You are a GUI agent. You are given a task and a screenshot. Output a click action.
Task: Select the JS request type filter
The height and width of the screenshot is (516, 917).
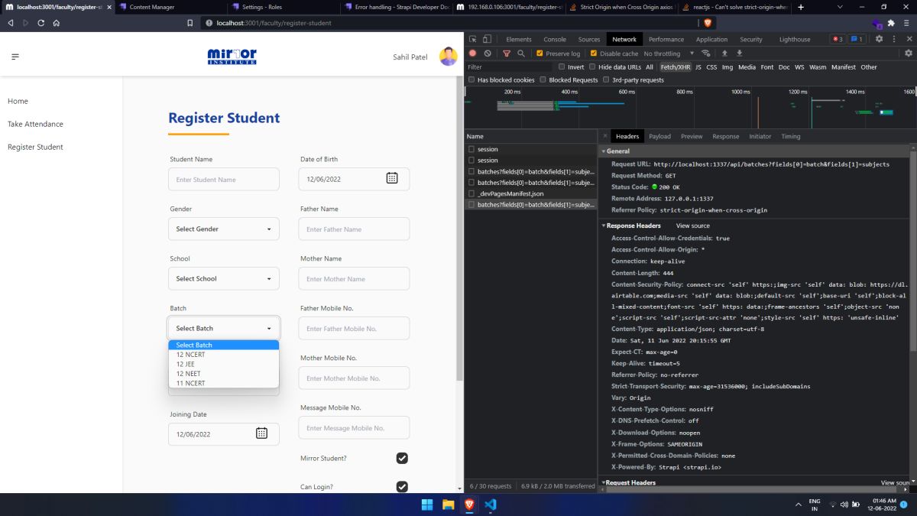click(698, 67)
